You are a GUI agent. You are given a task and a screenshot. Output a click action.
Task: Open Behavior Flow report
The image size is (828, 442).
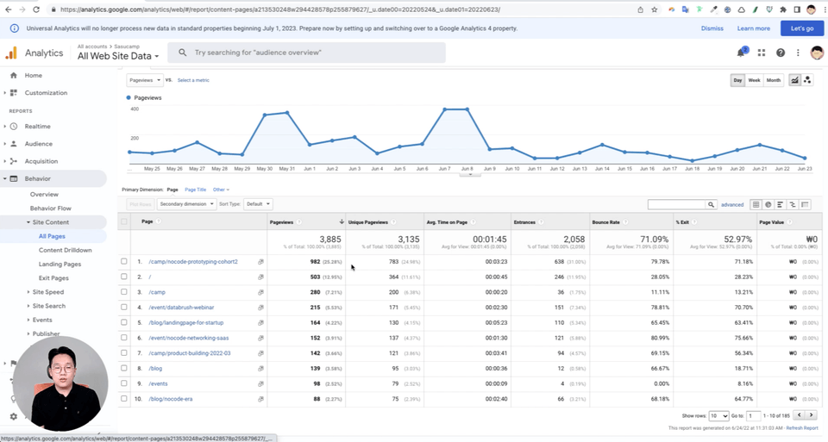click(51, 209)
